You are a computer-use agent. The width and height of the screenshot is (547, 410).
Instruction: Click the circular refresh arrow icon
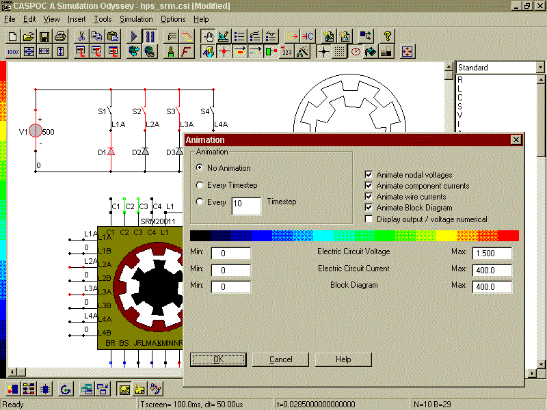tap(66, 389)
